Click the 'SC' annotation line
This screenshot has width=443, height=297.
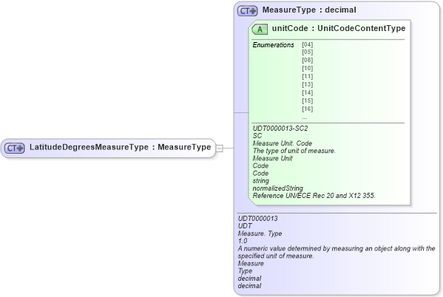[x=257, y=136]
